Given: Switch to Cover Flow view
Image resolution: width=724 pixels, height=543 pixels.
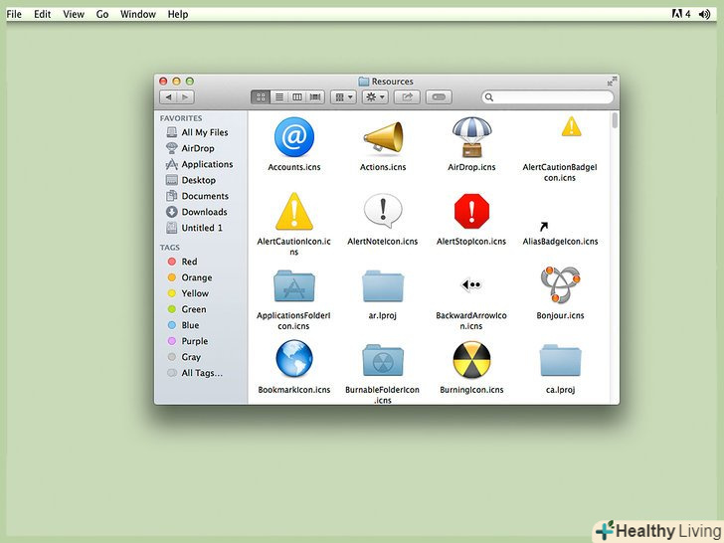Looking at the screenshot, I should tap(315, 97).
